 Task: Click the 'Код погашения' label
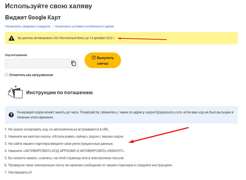pos(16,55)
